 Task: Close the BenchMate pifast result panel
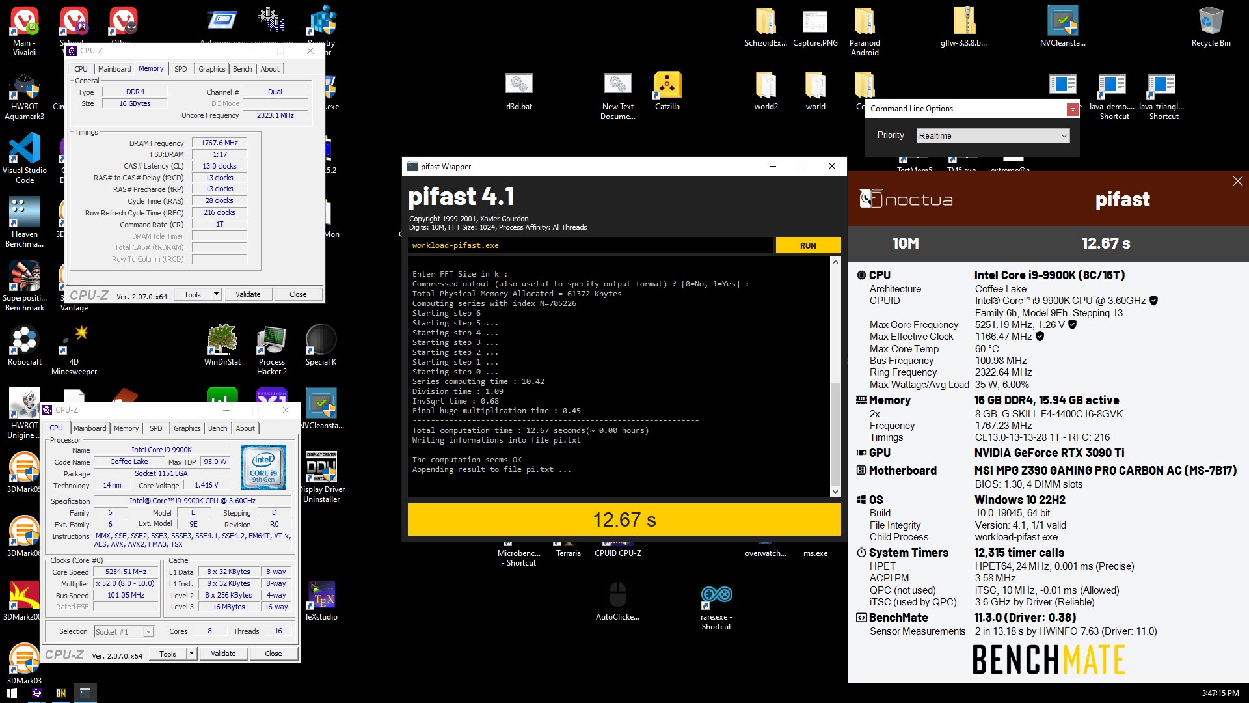pyautogui.click(x=1237, y=181)
